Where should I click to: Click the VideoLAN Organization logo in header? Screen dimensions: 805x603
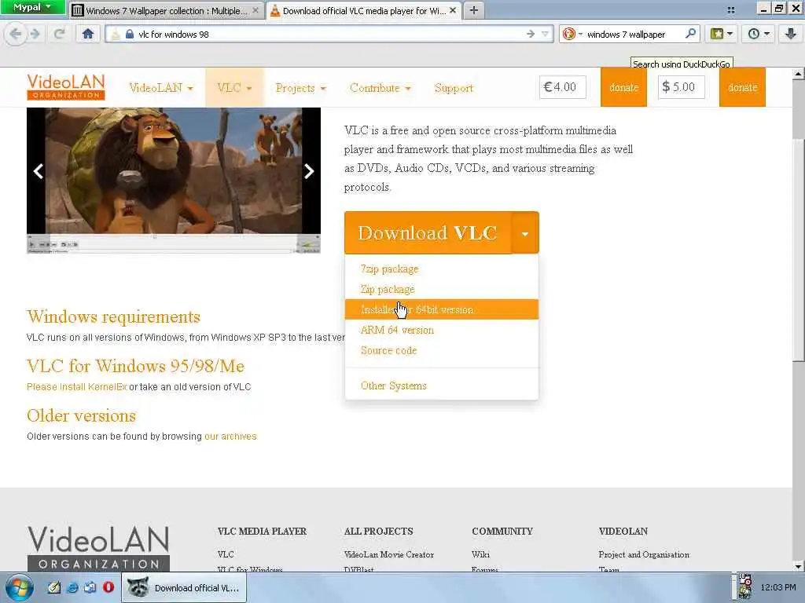coord(66,86)
